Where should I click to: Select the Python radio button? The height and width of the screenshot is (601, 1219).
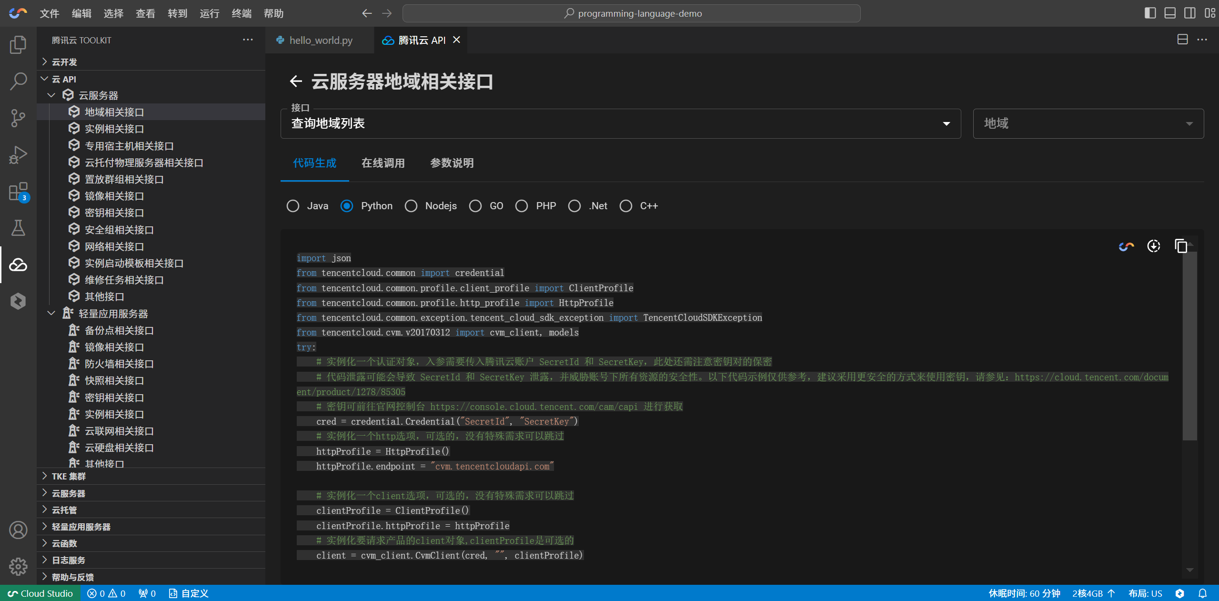347,206
